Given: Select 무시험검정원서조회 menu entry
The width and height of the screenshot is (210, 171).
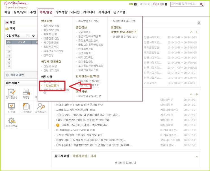Looking at the screenshot, I should (124, 21).
